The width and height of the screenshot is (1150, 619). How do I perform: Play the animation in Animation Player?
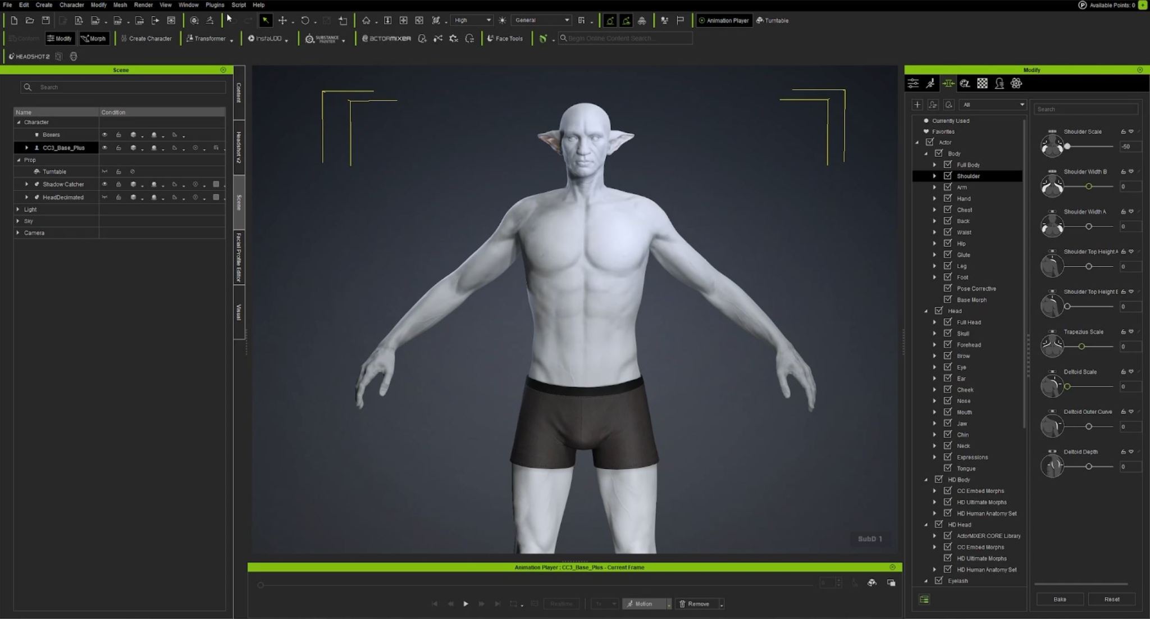pyautogui.click(x=466, y=604)
